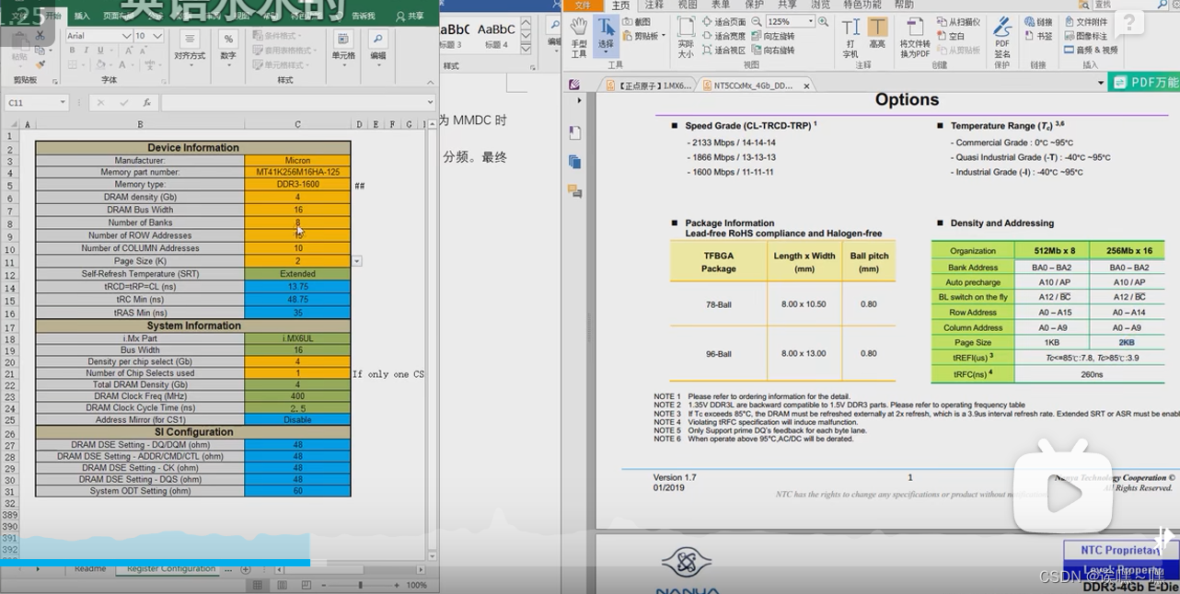Insert an image annotation (图像标注)

tap(1086, 36)
